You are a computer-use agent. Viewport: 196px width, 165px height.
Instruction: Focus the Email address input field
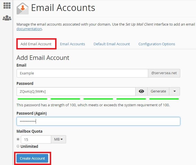coord(82,73)
